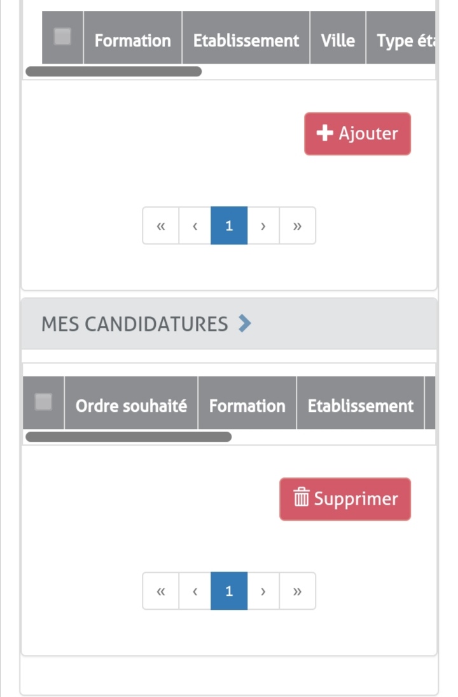This screenshot has height=697, width=458.
Task: Go to first page in candidatures pagination
Action: [x=161, y=591]
